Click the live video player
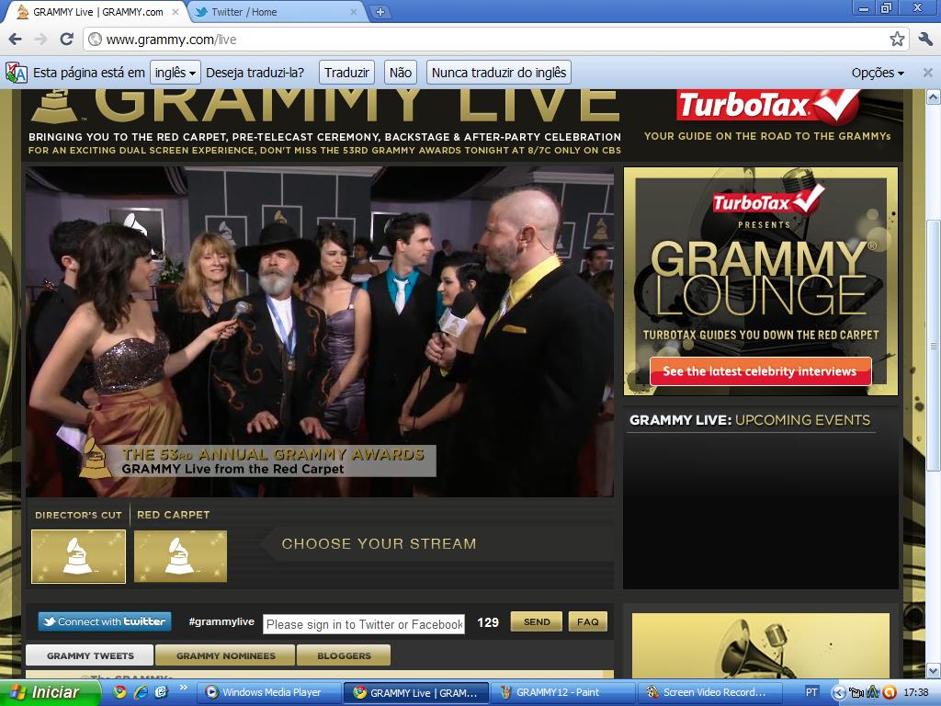The width and height of the screenshot is (941, 706). point(319,331)
